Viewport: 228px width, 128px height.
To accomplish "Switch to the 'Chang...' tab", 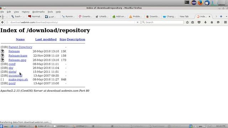I will pos(169,17).
